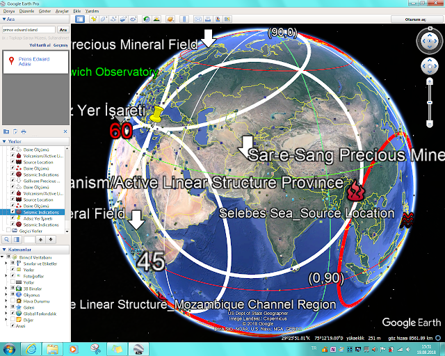Click the Email envelope toolbar icon
The width and height of the screenshot is (445, 356).
click(198, 19)
